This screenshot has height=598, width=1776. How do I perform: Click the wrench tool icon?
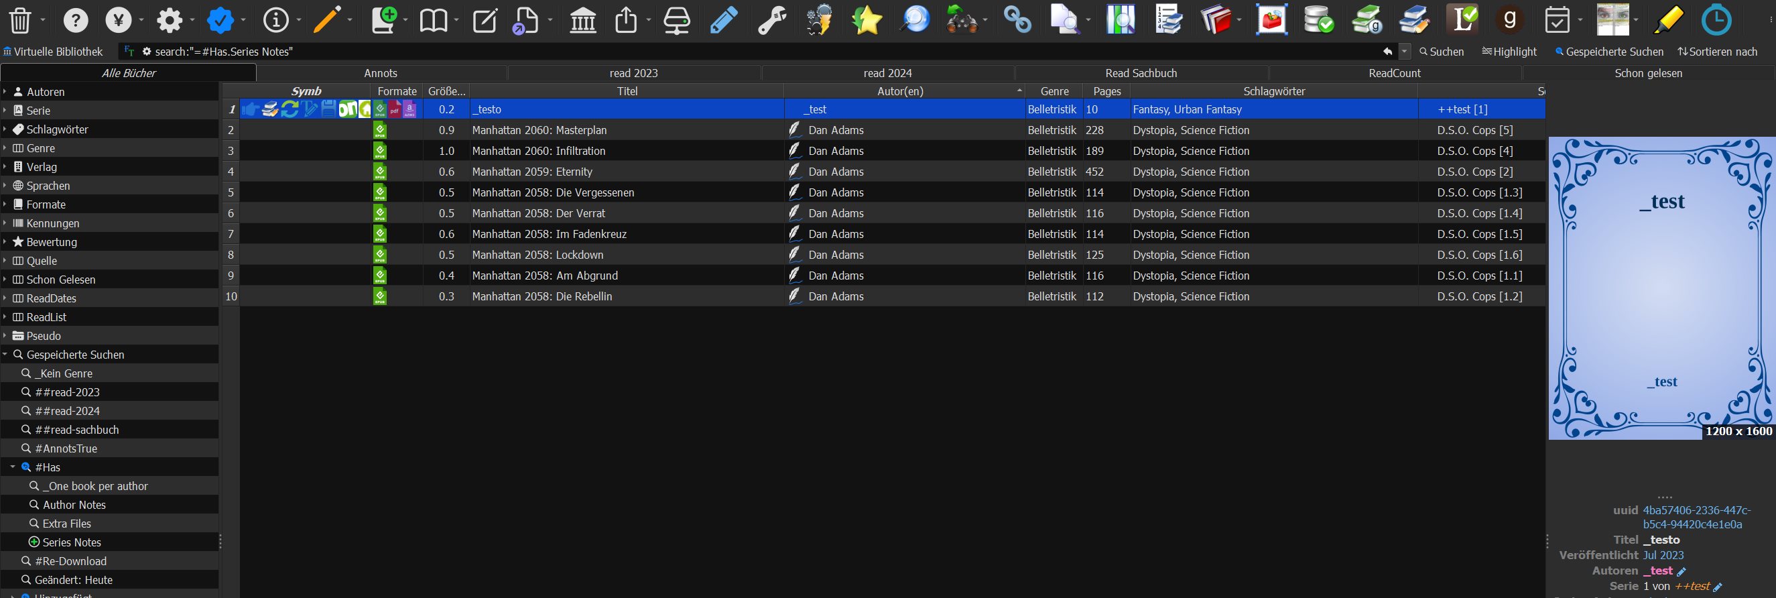772,21
